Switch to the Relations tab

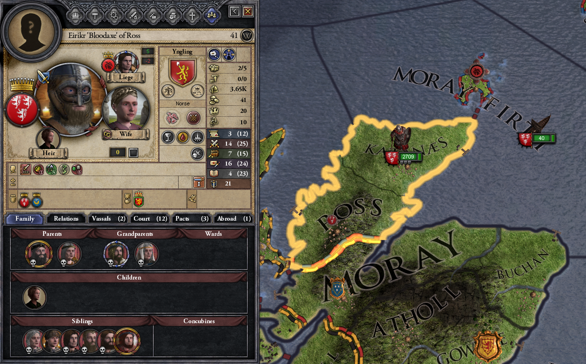tap(66, 218)
